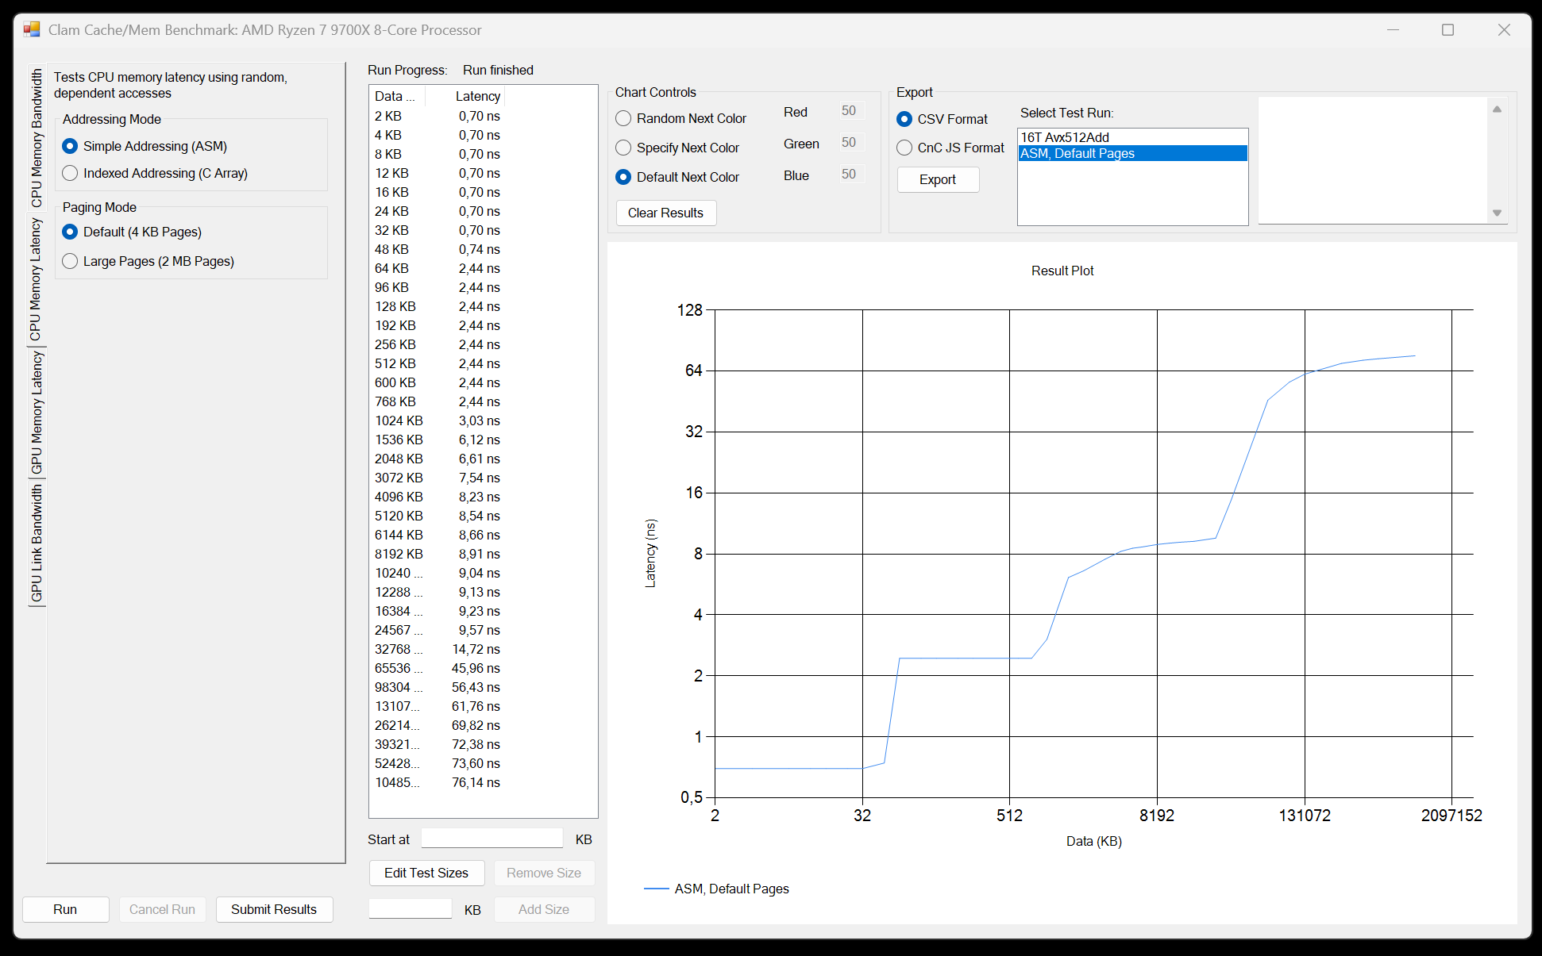Click the Latency column header

point(477,96)
